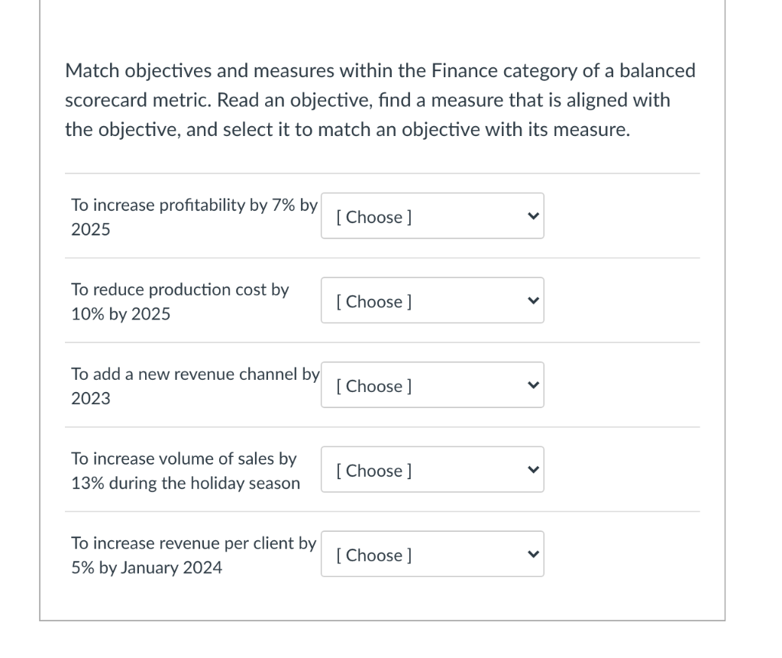Image resolution: width=782 pixels, height=658 pixels.
Task: Select the objective about increasing volume of sales
Action: tap(186, 470)
